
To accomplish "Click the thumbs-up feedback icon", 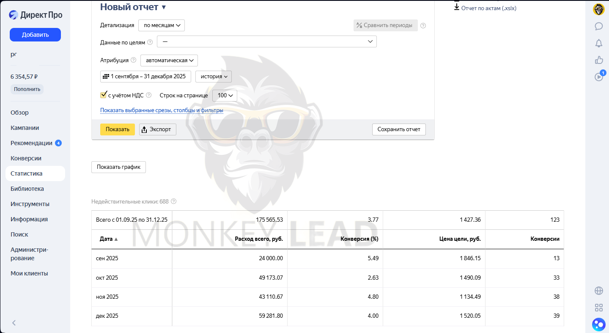I will tap(598, 60).
